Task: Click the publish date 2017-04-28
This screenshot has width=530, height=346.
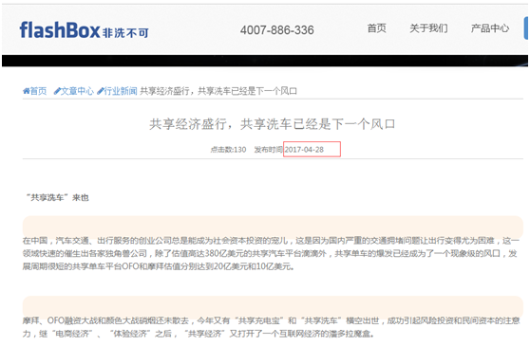Action: point(304,150)
